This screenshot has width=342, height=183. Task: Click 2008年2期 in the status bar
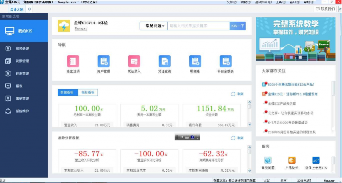click(x=304, y=181)
